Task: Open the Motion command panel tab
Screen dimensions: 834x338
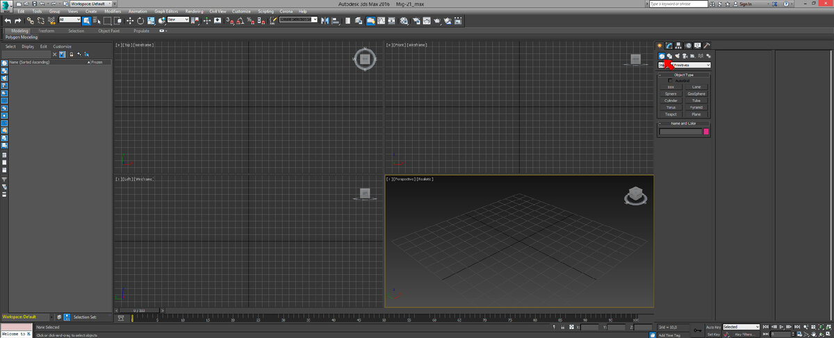Action: coord(688,46)
